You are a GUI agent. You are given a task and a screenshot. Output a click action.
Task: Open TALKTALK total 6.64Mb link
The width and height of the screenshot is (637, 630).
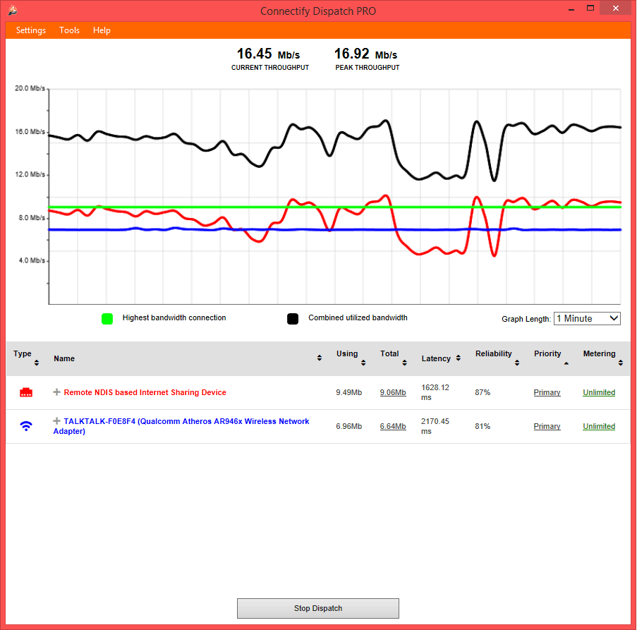pos(393,426)
